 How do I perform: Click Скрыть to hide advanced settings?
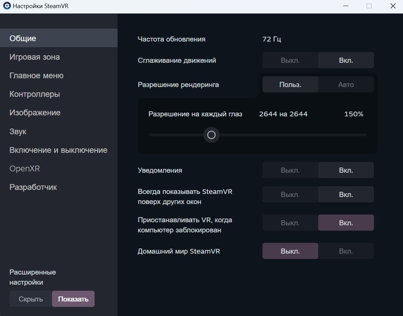click(31, 299)
